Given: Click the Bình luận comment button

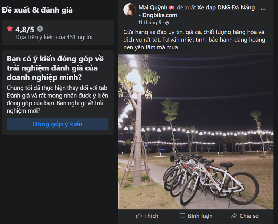Looking at the screenshot, I should [196, 216].
